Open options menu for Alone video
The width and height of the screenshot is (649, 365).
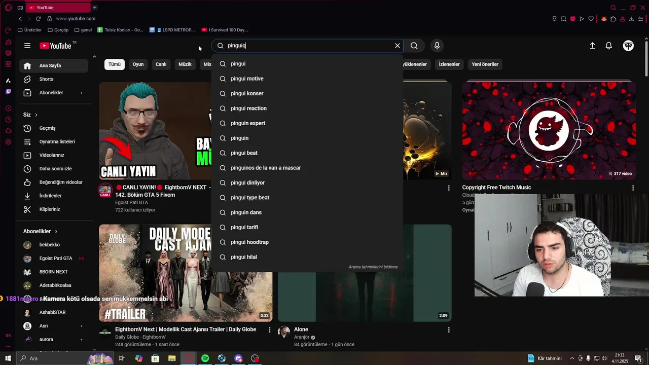tap(449, 330)
